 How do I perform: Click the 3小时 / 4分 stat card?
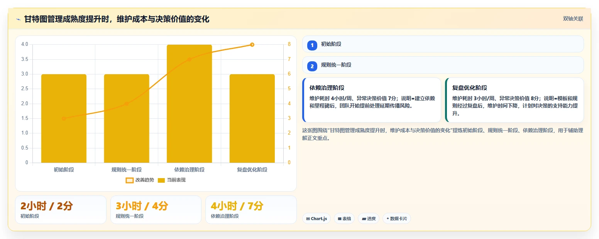156,210
